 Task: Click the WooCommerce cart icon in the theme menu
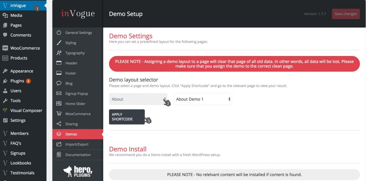(x=59, y=114)
